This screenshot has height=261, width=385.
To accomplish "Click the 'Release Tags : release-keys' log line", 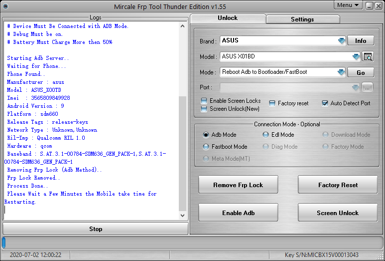I will pyautogui.click(x=48, y=122).
